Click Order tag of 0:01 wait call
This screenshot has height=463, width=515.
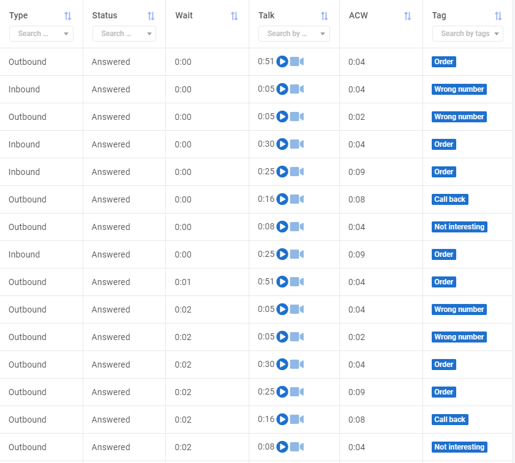(x=444, y=282)
